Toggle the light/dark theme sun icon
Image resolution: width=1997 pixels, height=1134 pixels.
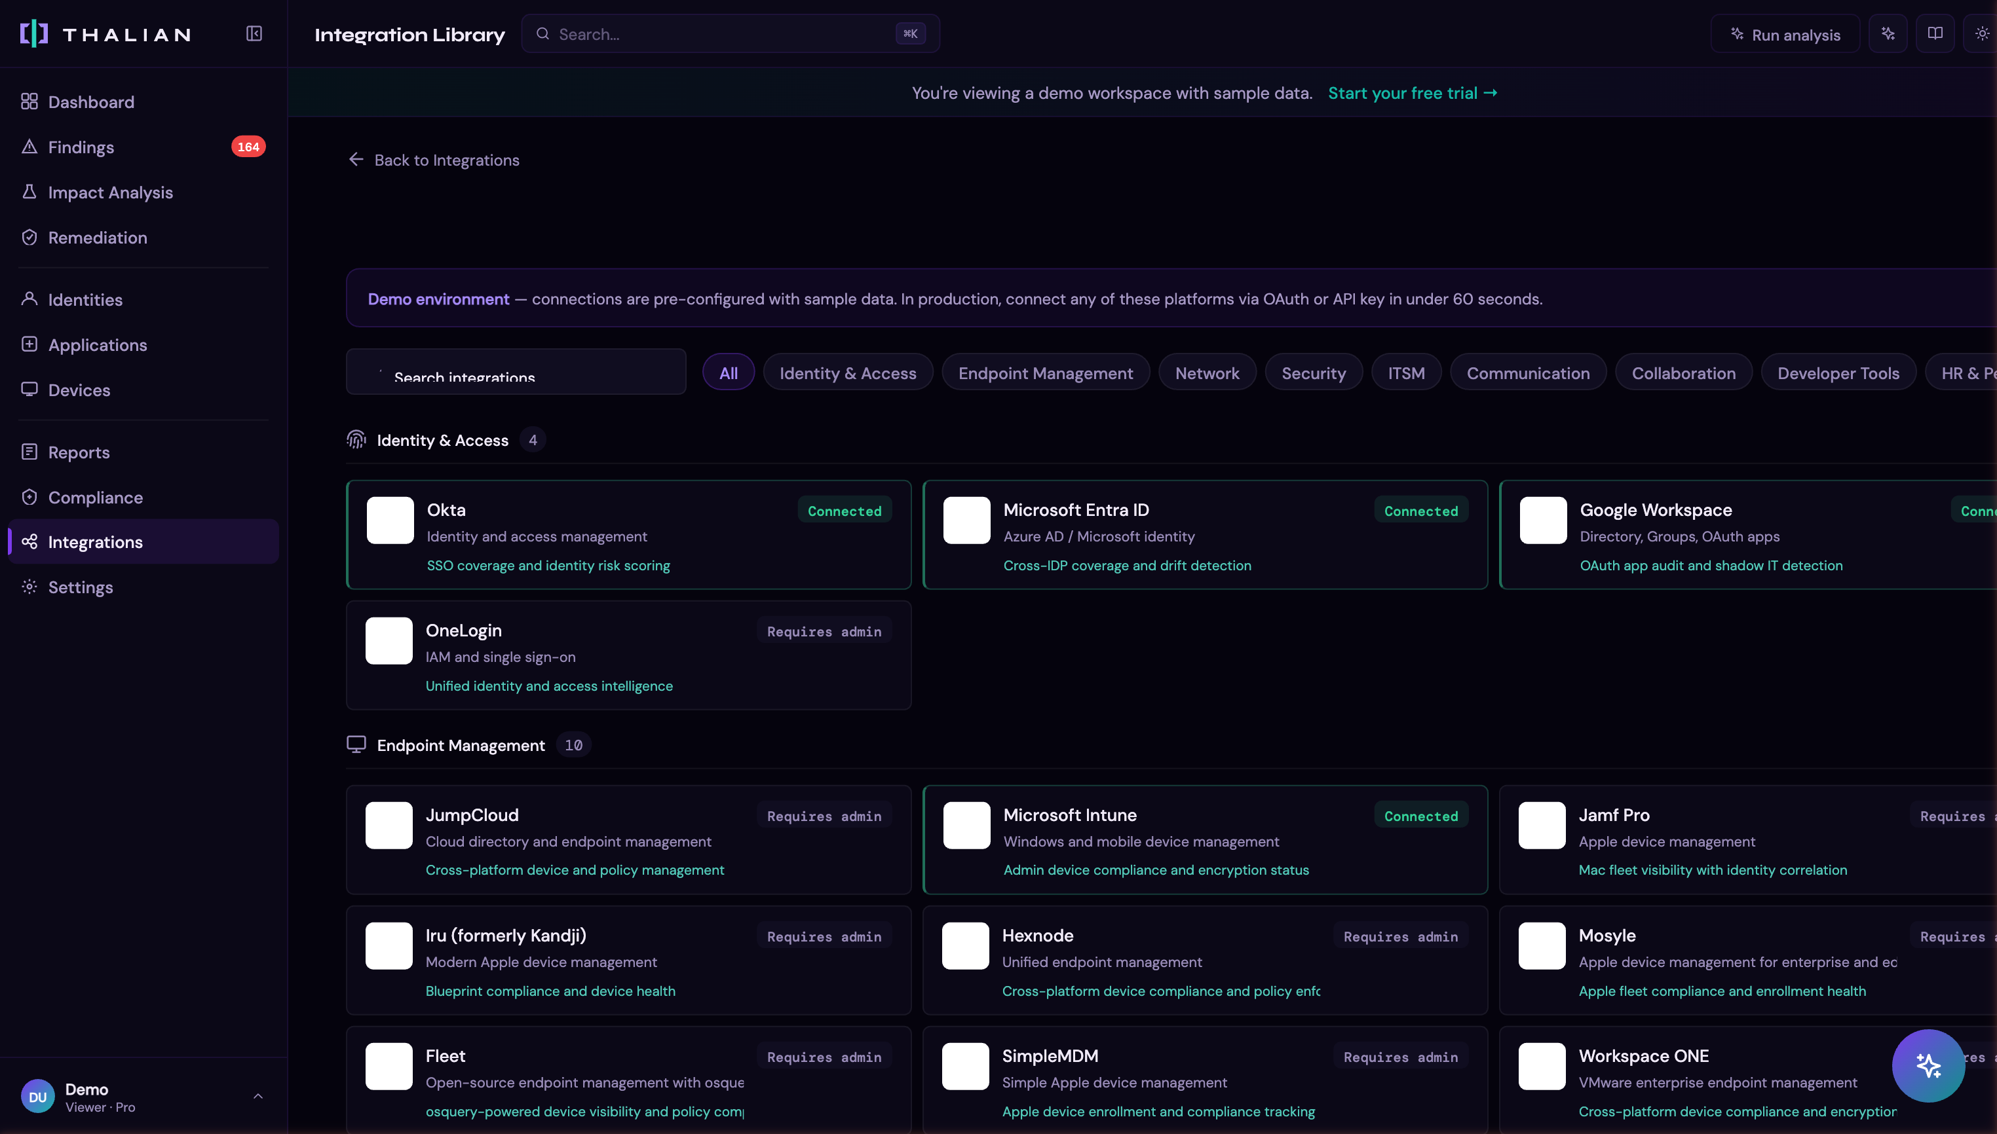tap(1981, 33)
